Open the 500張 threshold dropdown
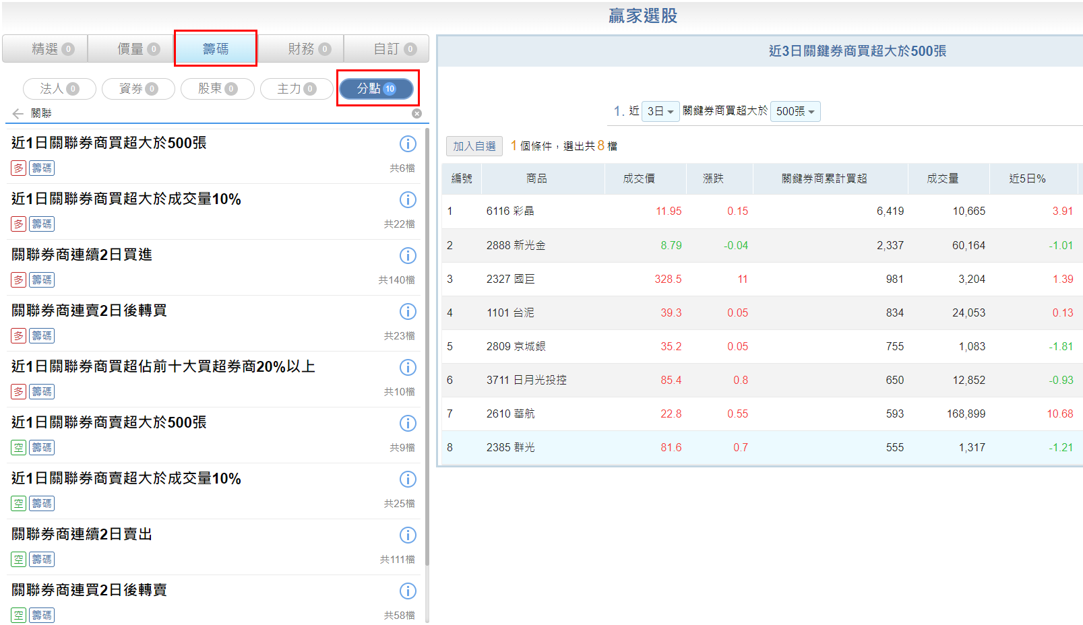 [795, 111]
